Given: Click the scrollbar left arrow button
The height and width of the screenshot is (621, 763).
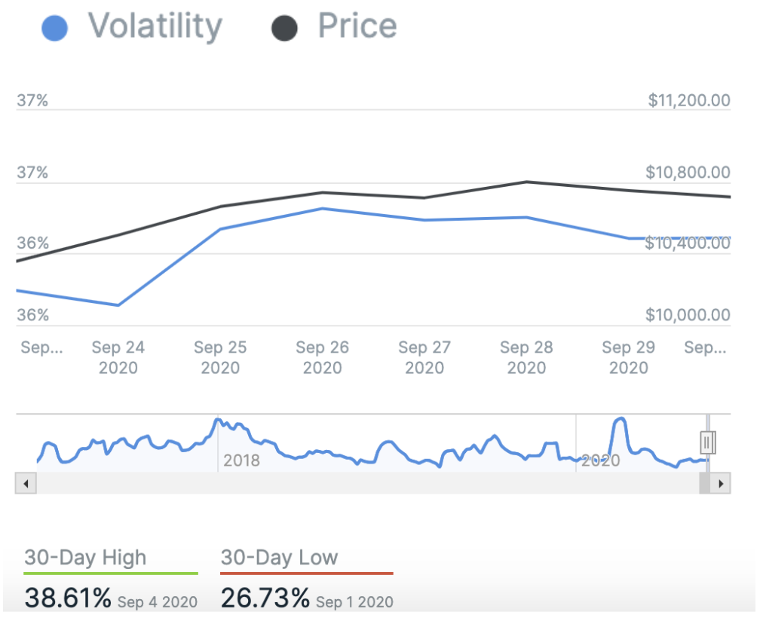Looking at the screenshot, I should coord(26,483).
